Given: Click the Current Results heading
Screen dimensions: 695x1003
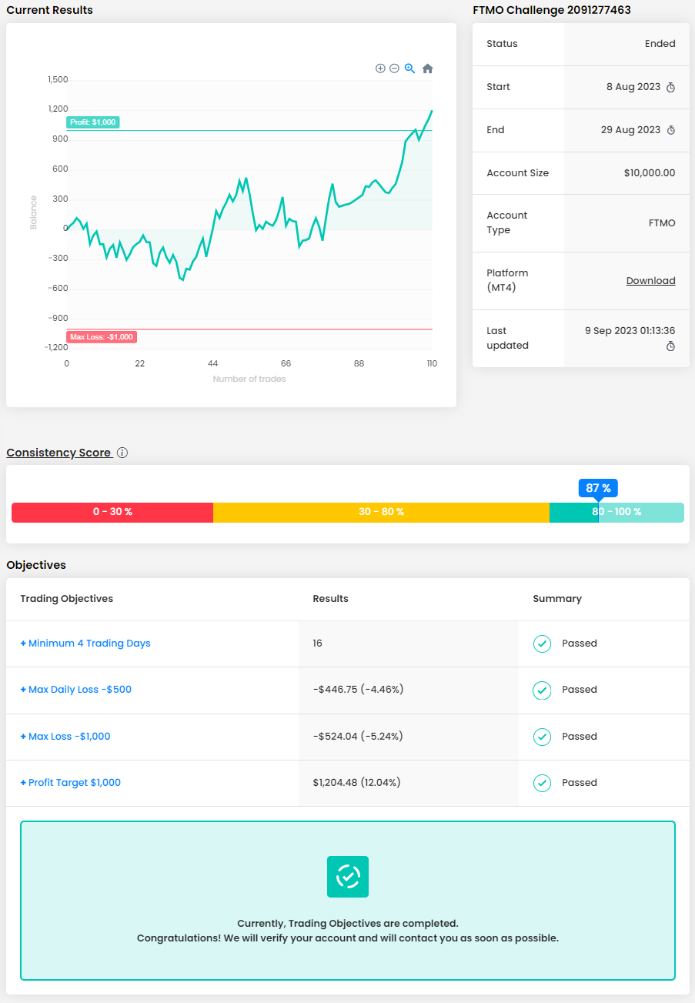Looking at the screenshot, I should pyautogui.click(x=49, y=10).
